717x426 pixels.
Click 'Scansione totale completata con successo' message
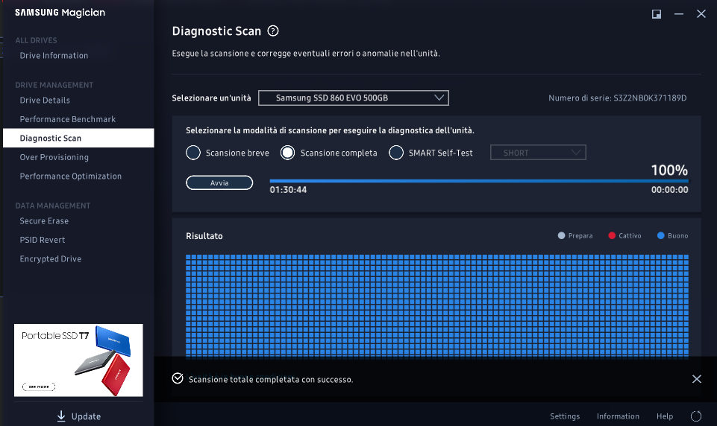(271, 379)
